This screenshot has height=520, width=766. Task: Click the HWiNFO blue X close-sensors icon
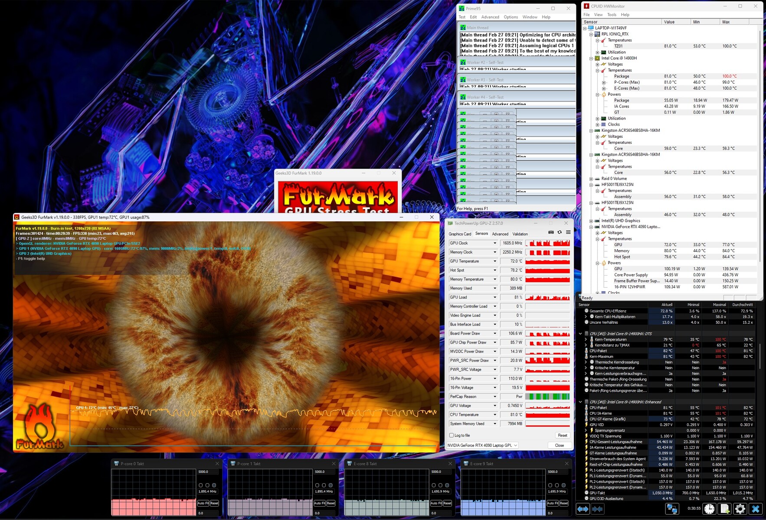pos(756,509)
